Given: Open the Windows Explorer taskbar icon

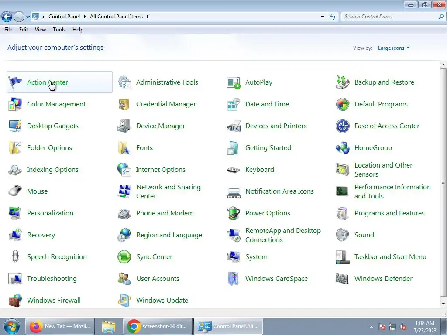Looking at the screenshot, I should click(x=109, y=326).
